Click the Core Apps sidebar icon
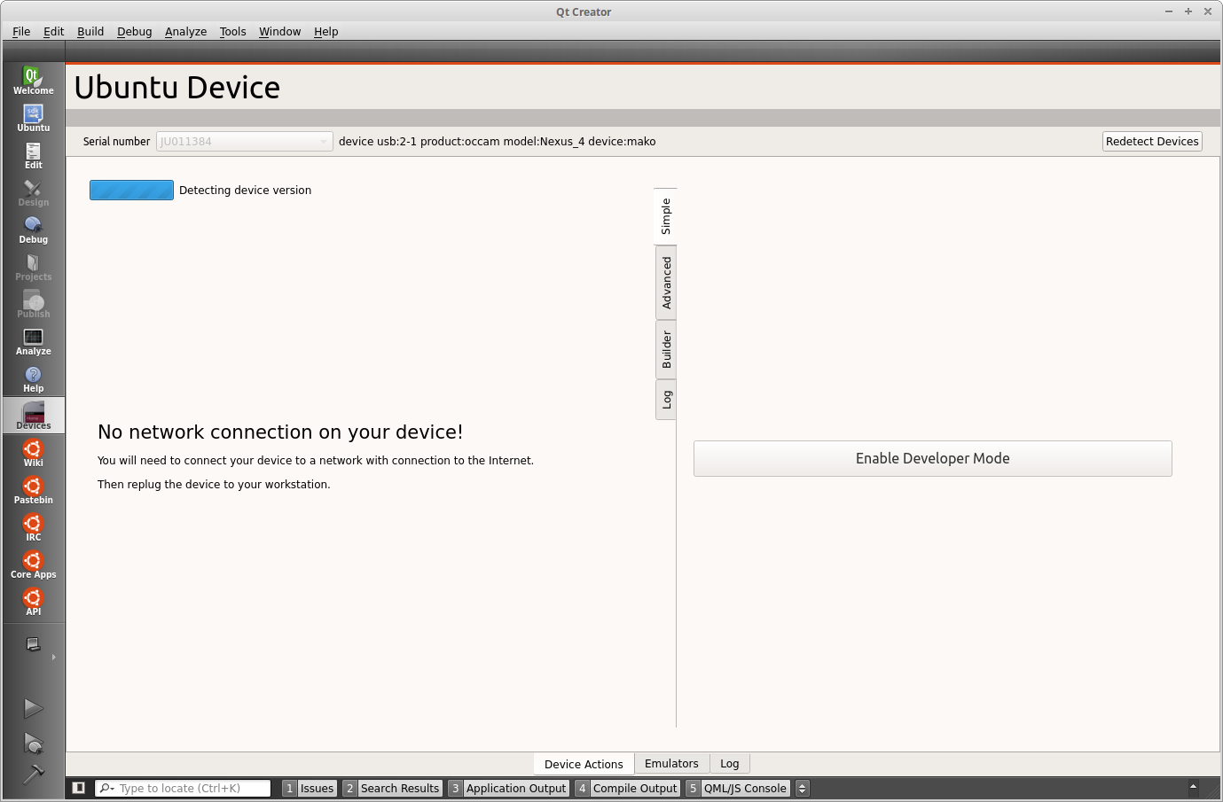Image resolution: width=1223 pixels, height=802 pixels. click(33, 565)
